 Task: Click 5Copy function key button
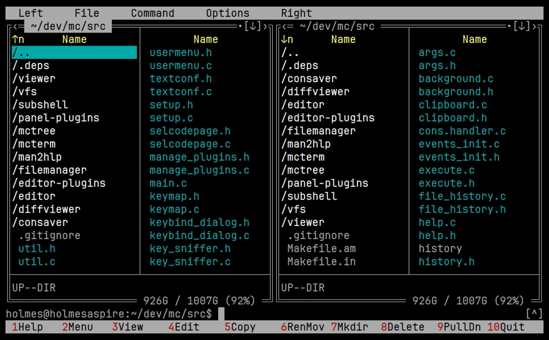pos(240,327)
